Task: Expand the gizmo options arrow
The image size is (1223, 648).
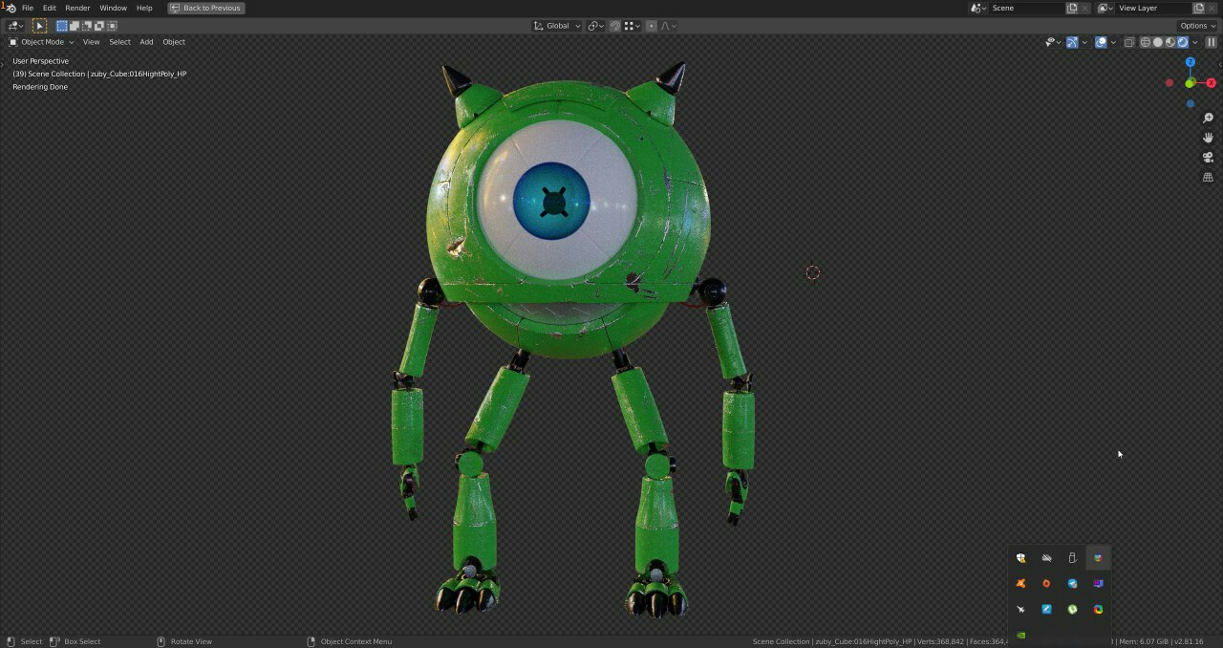Action: click(1084, 42)
